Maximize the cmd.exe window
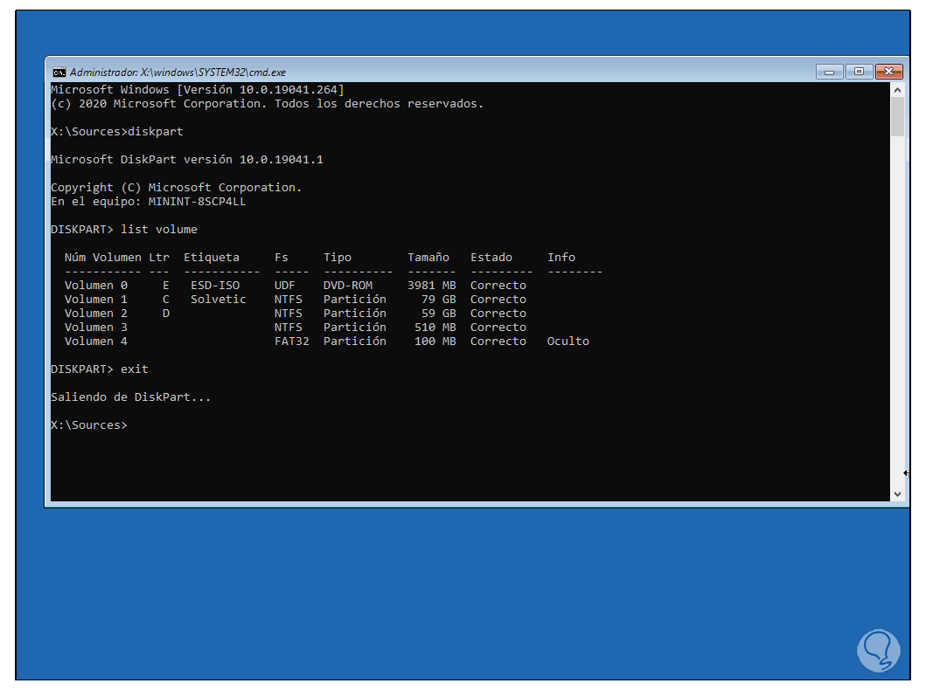 (x=859, y=72)
